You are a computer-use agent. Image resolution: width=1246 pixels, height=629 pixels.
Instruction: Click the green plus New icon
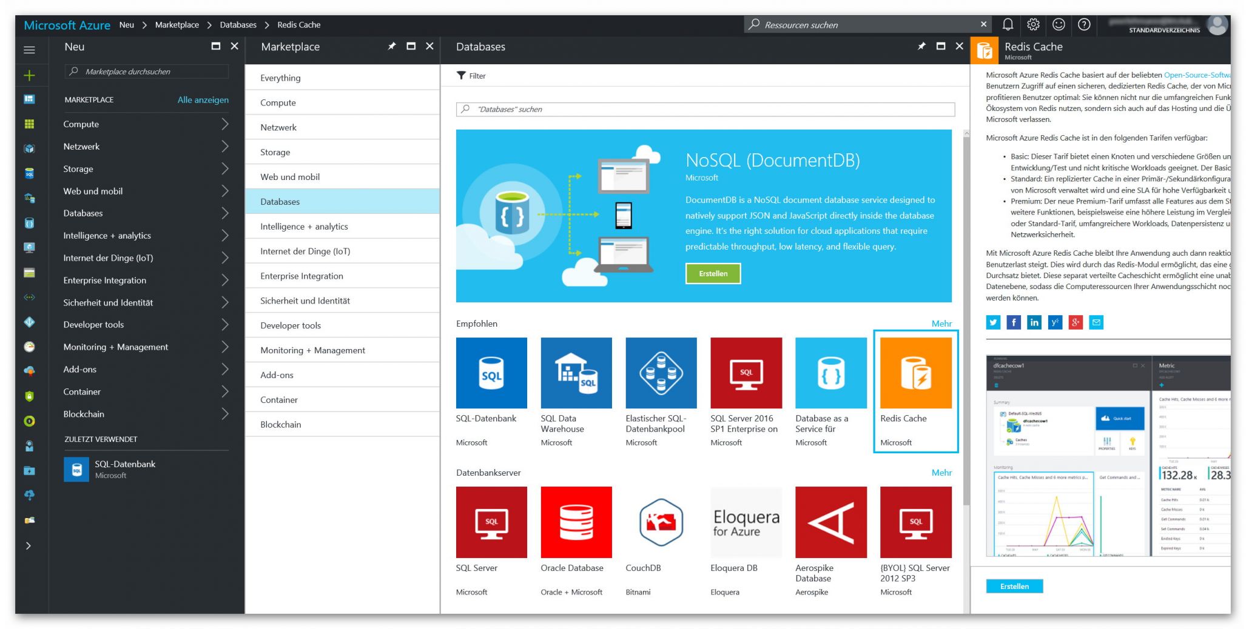(x=29, y=75)
